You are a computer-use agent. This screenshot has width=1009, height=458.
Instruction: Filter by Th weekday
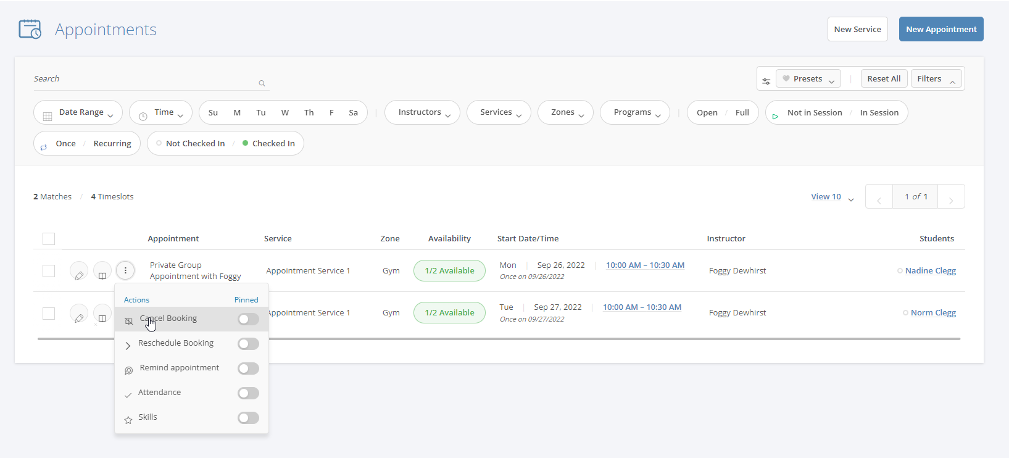(x=309, y=113)
